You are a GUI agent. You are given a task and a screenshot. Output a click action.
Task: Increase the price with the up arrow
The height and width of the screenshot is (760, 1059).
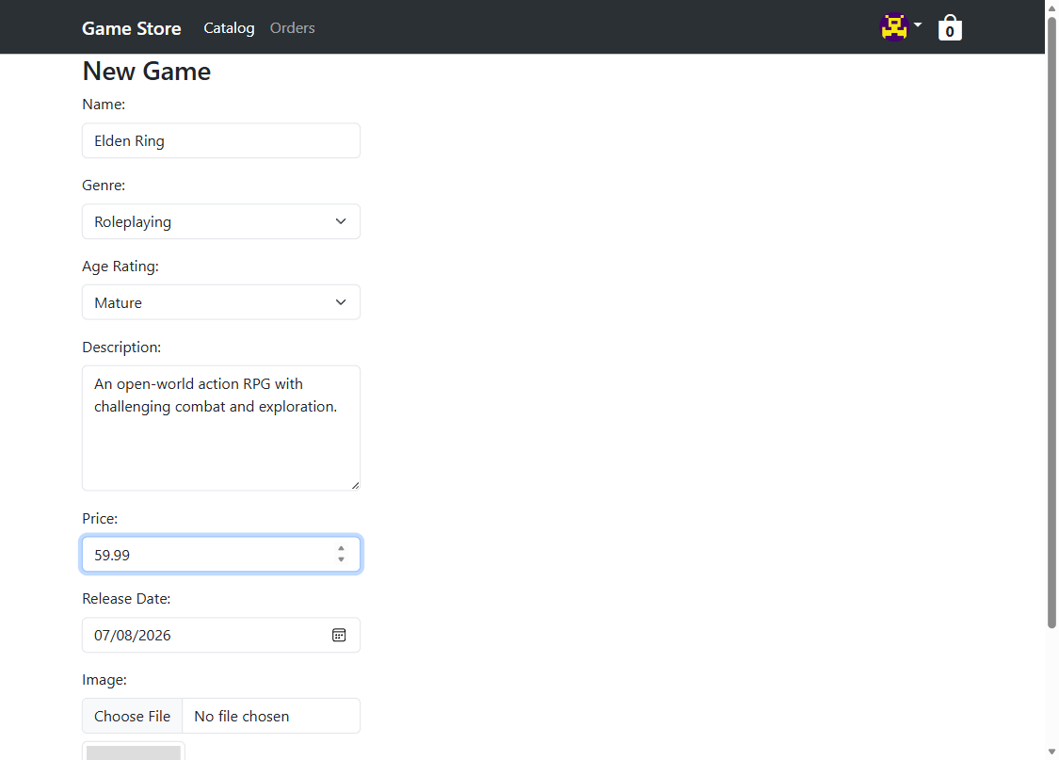[x=341, y=548]
